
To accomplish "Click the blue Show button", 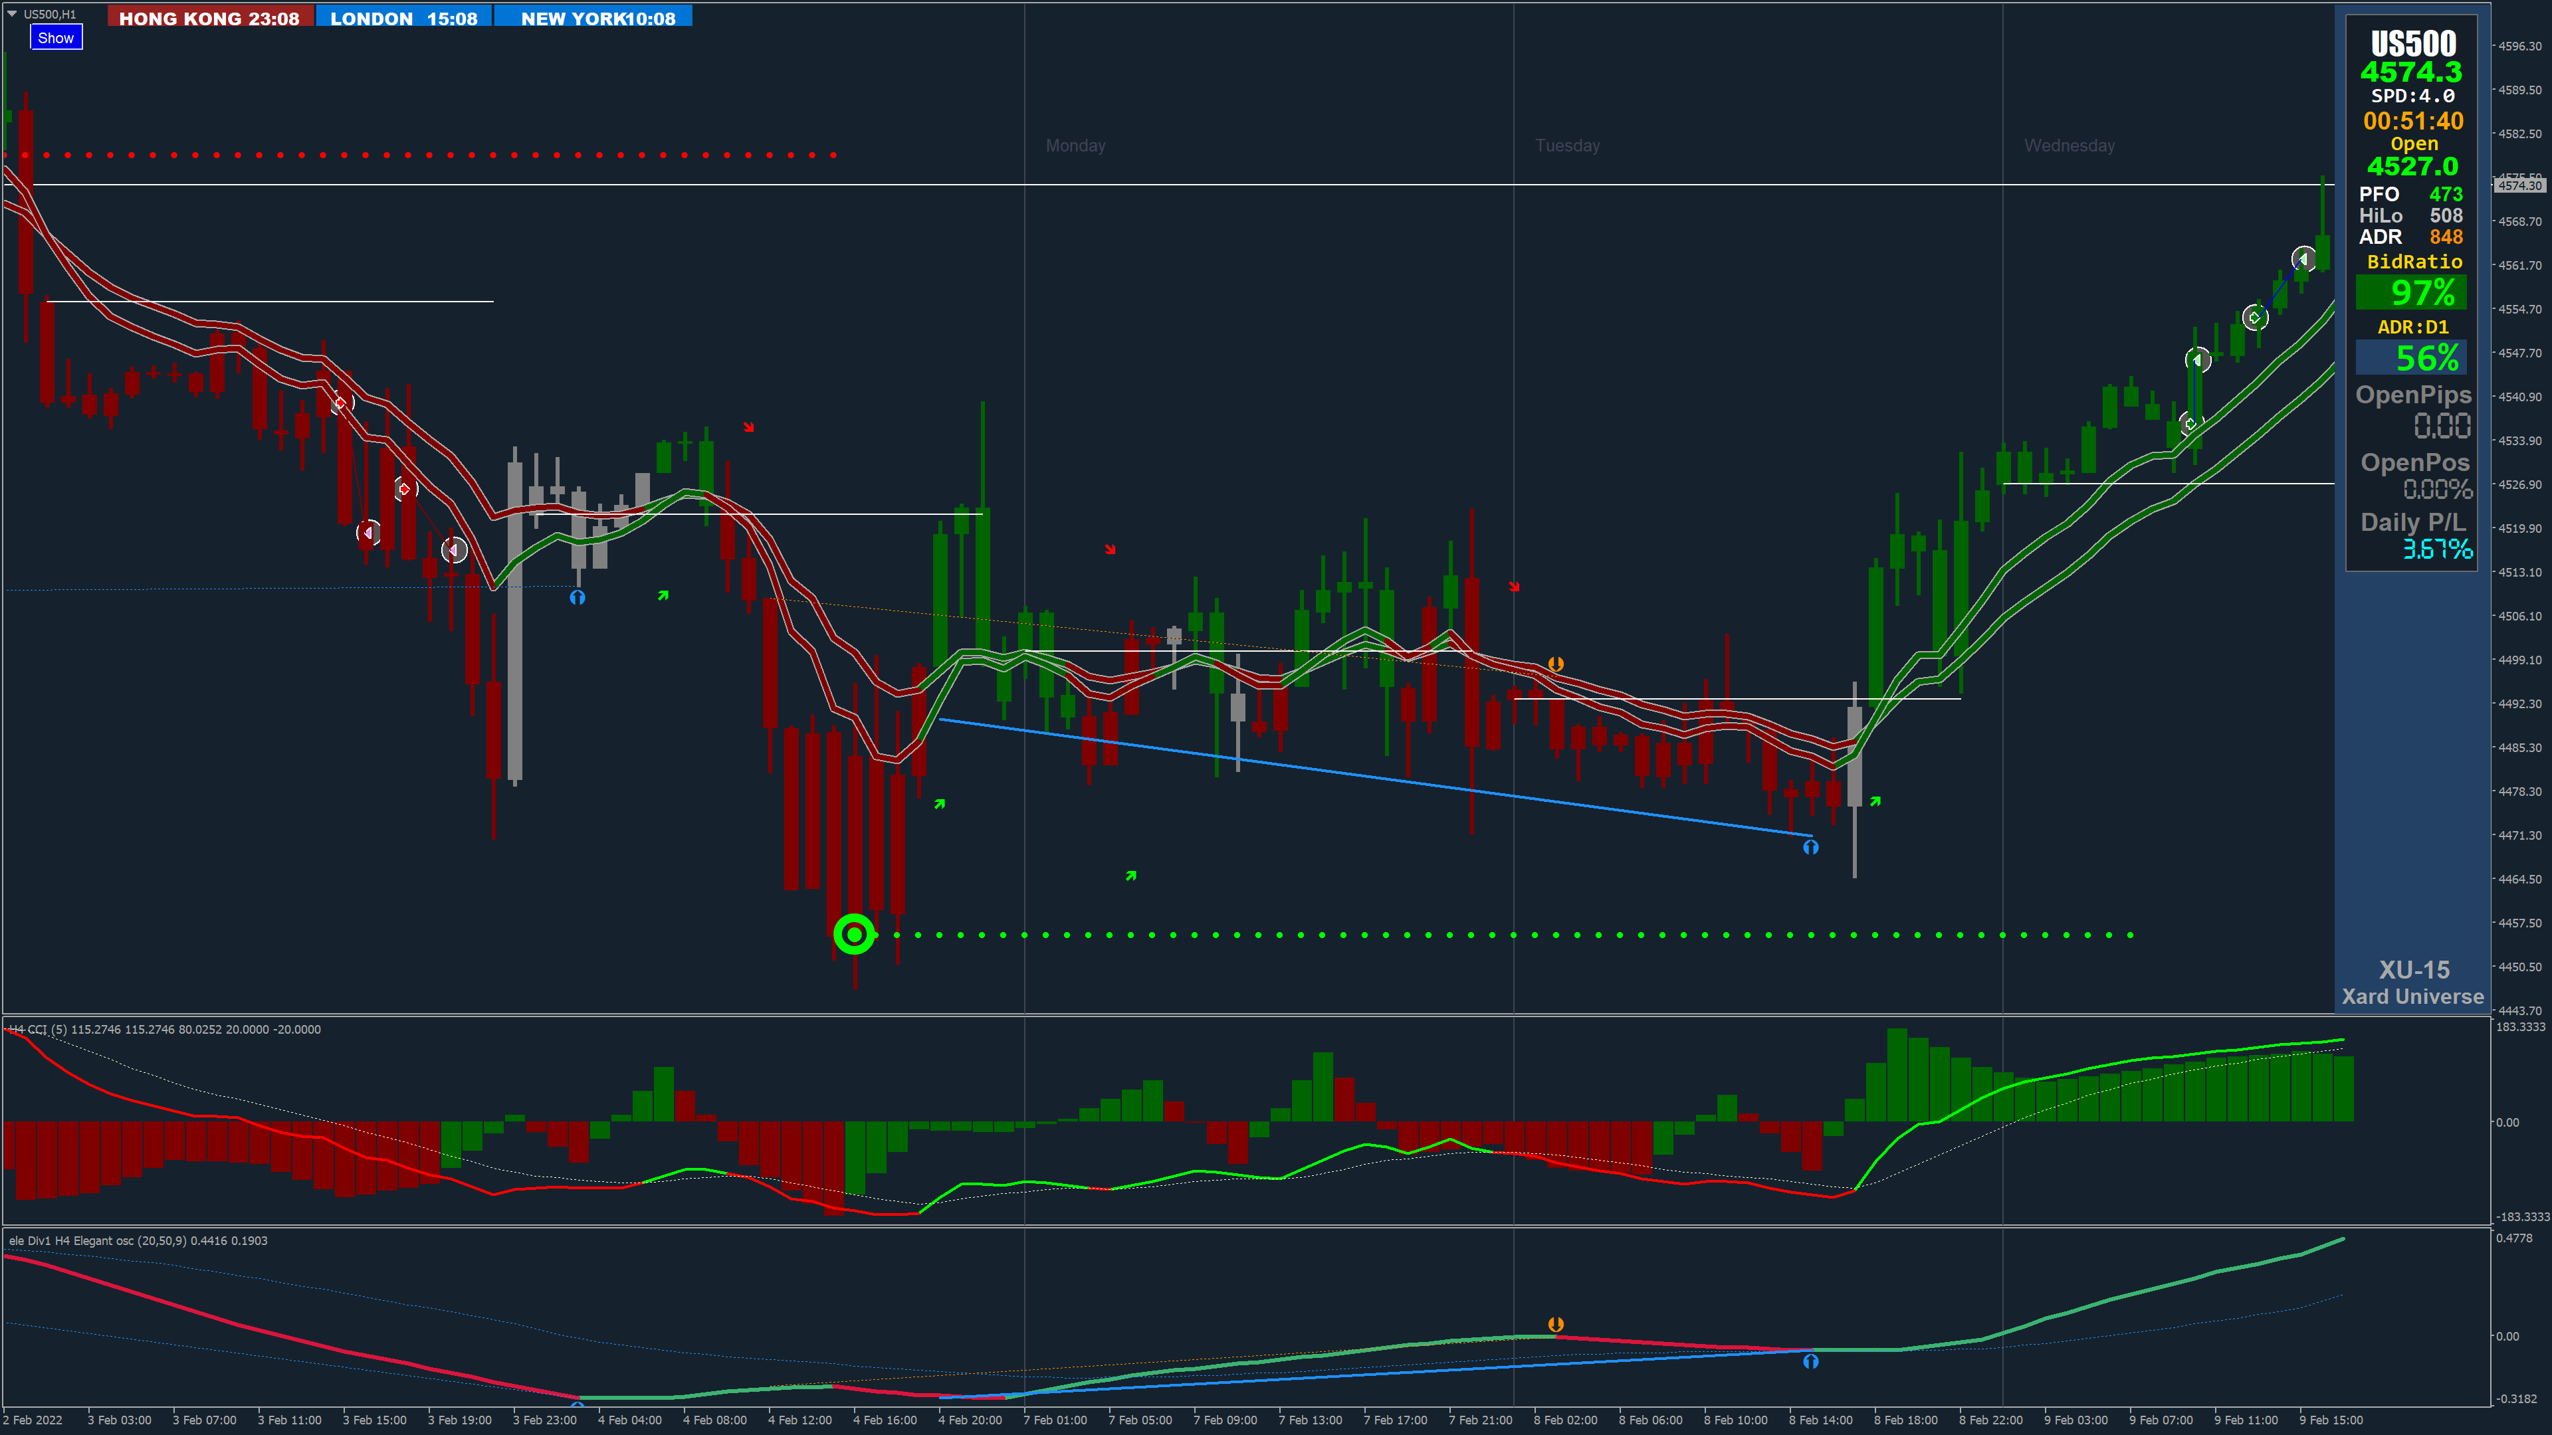I will [55, 38].
